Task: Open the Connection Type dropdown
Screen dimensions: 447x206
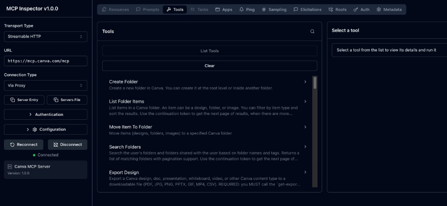Action: click(x=45, y=85)
